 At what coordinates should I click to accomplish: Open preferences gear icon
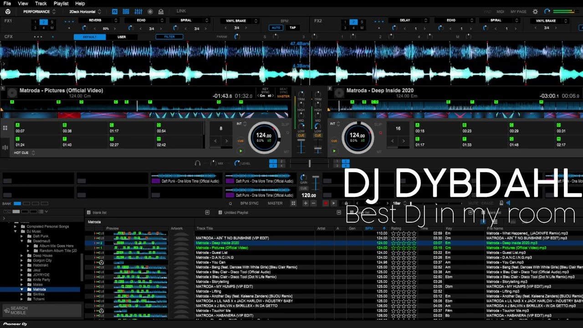(535, 11)
